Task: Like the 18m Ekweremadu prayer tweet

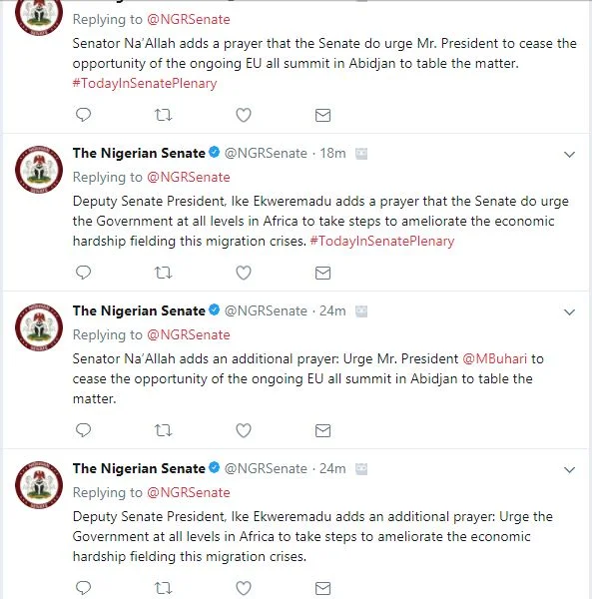Action: point(244,273)
